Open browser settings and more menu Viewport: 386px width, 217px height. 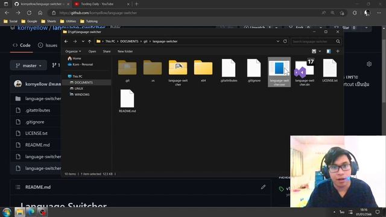(x=379, y=13)
